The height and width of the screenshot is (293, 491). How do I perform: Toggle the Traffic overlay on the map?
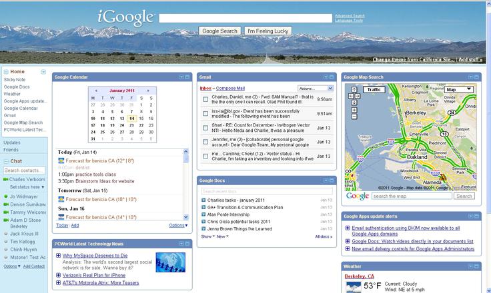click(374, 90)
